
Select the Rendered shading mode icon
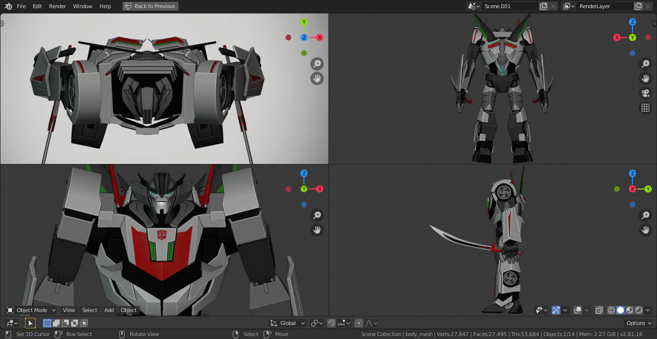pyautogui.click(x=638, y=310)
